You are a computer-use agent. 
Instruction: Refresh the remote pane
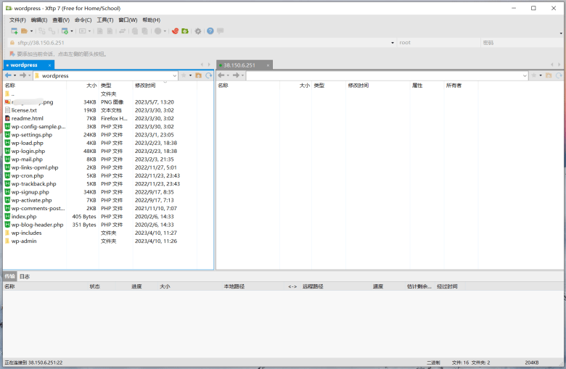tap(559, 75)
